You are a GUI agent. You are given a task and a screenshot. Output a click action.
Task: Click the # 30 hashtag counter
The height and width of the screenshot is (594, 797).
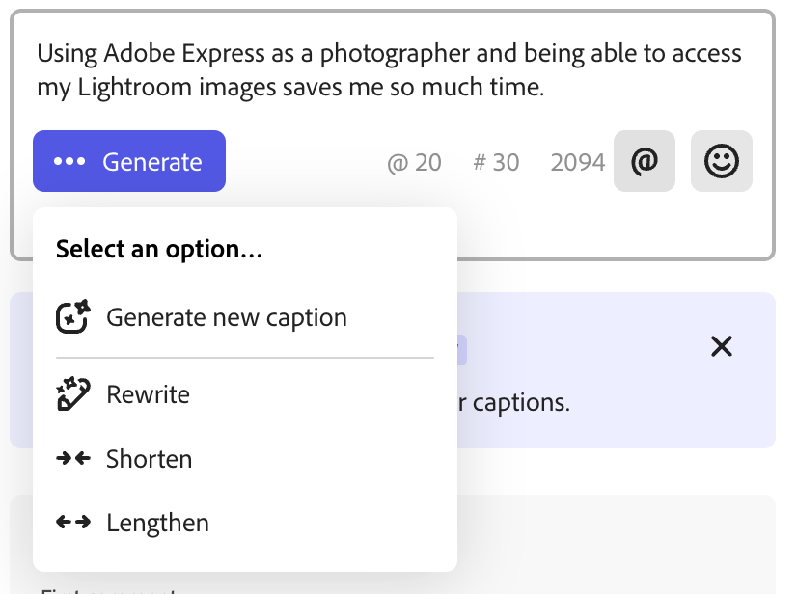tap(496, 163)
